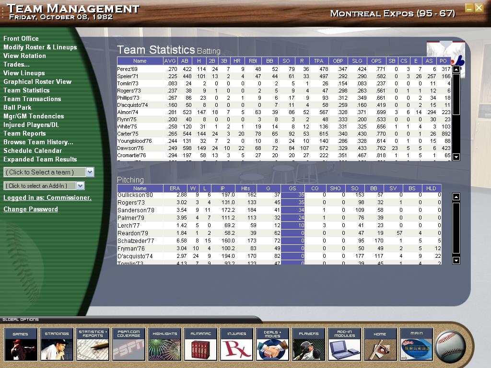Select Team Statistics in sidebar
The height and width of the screenshot is (368, 491).
pyautogui.click(x=27, y=91)
